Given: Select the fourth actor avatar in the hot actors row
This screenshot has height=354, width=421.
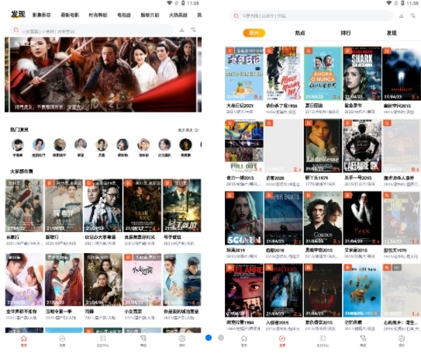Looking at the screenshot, I should (81, 144).
